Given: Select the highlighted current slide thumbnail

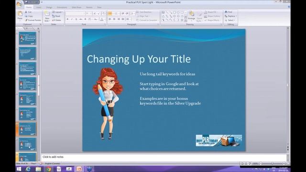Looking at the screenshot, I should click(28, 129).
